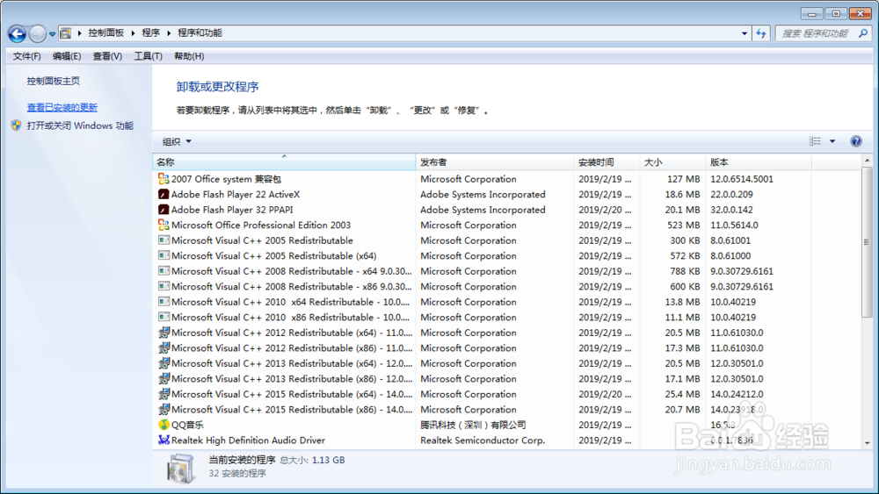
Task: Click size 523 MB cell
Action: (x=683, y=225)
